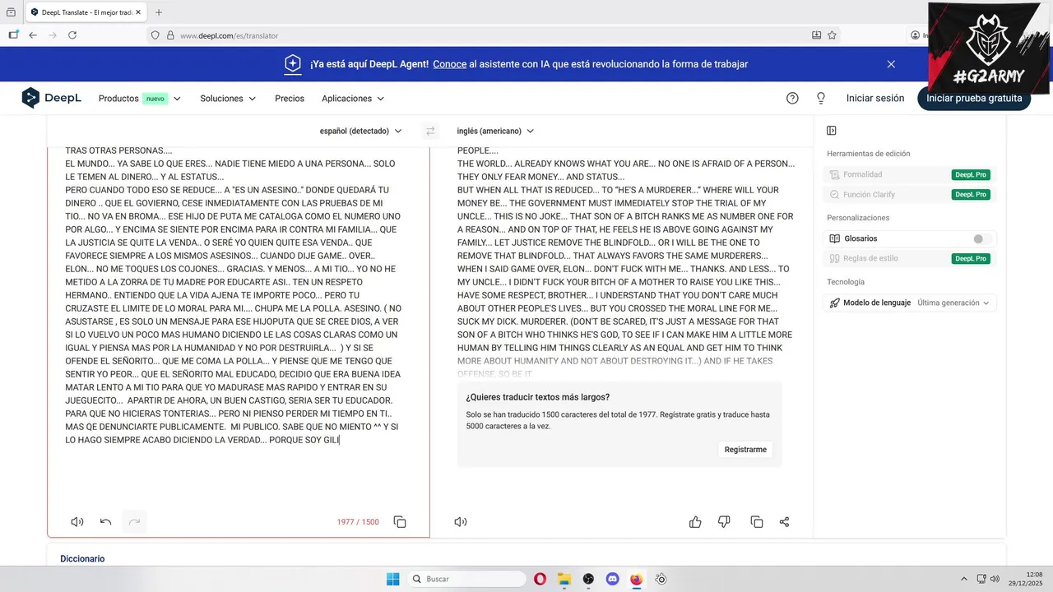Screen dimensions: 1053x592
Task: Click Iniciar sesión
Action: point(875,98)
